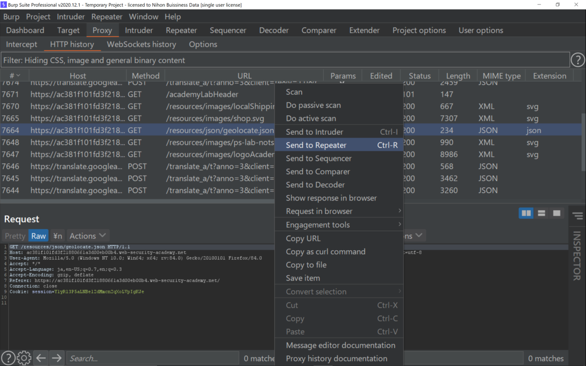Select Copy to file
Screen dimensions: 586x366
click(x=339, y=265)
